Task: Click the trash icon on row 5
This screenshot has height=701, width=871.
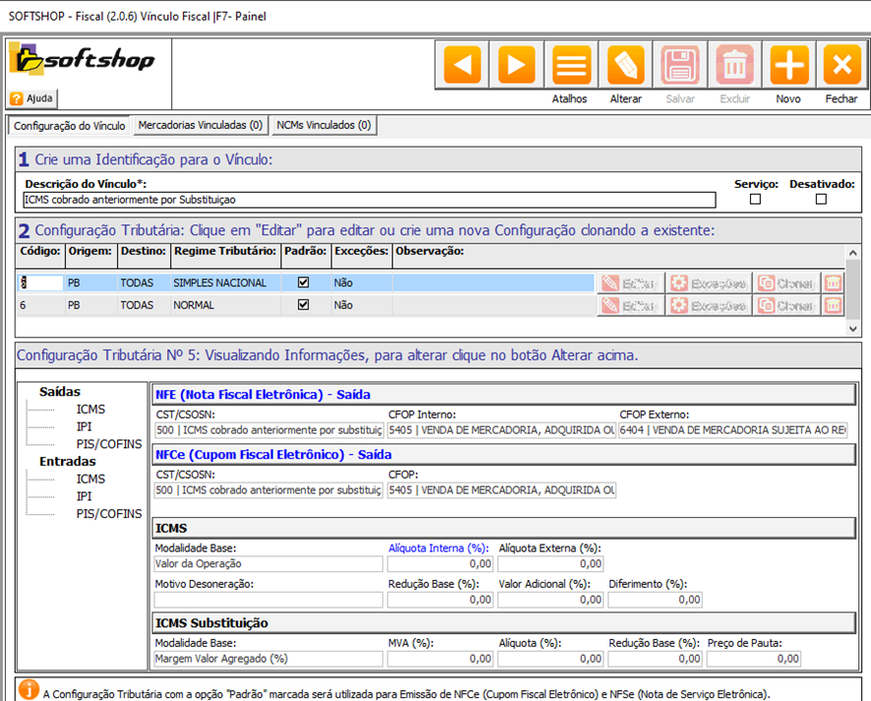Action: [834, 283]
